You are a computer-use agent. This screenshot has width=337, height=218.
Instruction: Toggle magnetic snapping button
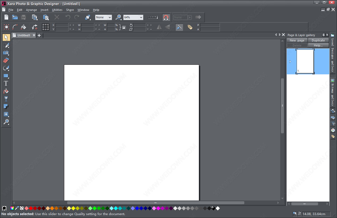pos(166,18)
